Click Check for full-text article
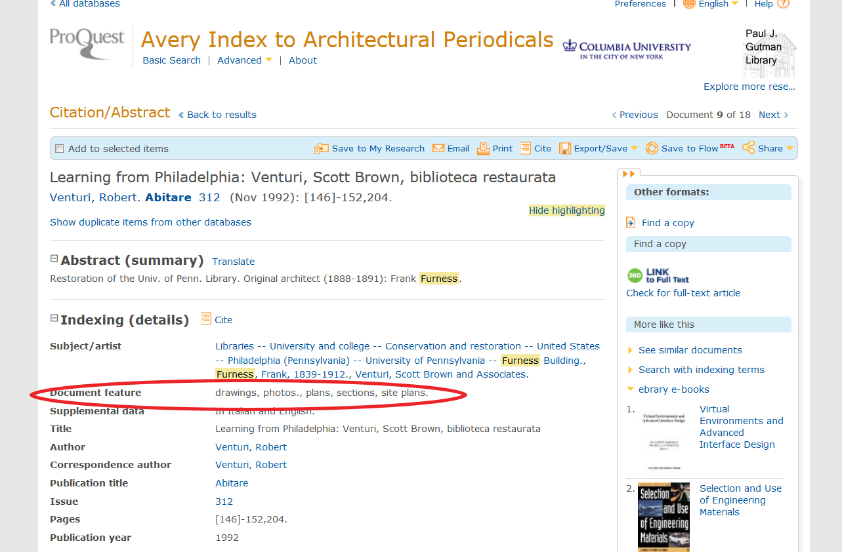Image resolution: width=842 pixels, height=552 pixels. (x=683, y=293)
